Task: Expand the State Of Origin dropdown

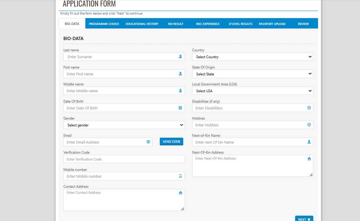Action: click(x=252, y=74)
